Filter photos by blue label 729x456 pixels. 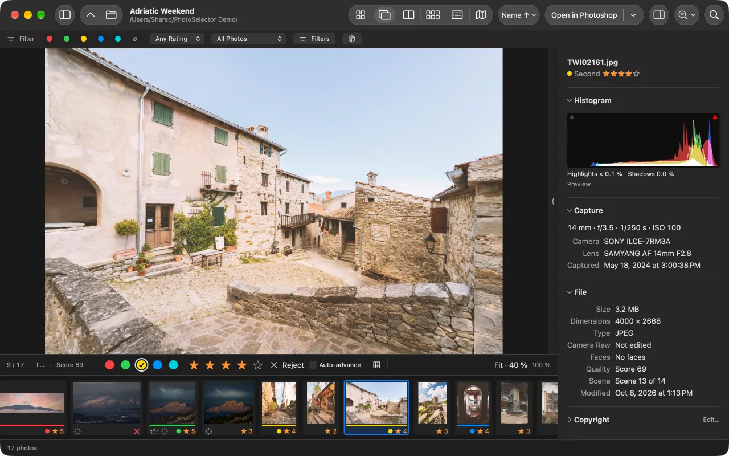pos(101,39)
